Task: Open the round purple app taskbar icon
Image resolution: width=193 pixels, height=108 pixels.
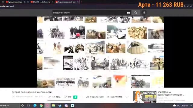Action: click(66, 105)
